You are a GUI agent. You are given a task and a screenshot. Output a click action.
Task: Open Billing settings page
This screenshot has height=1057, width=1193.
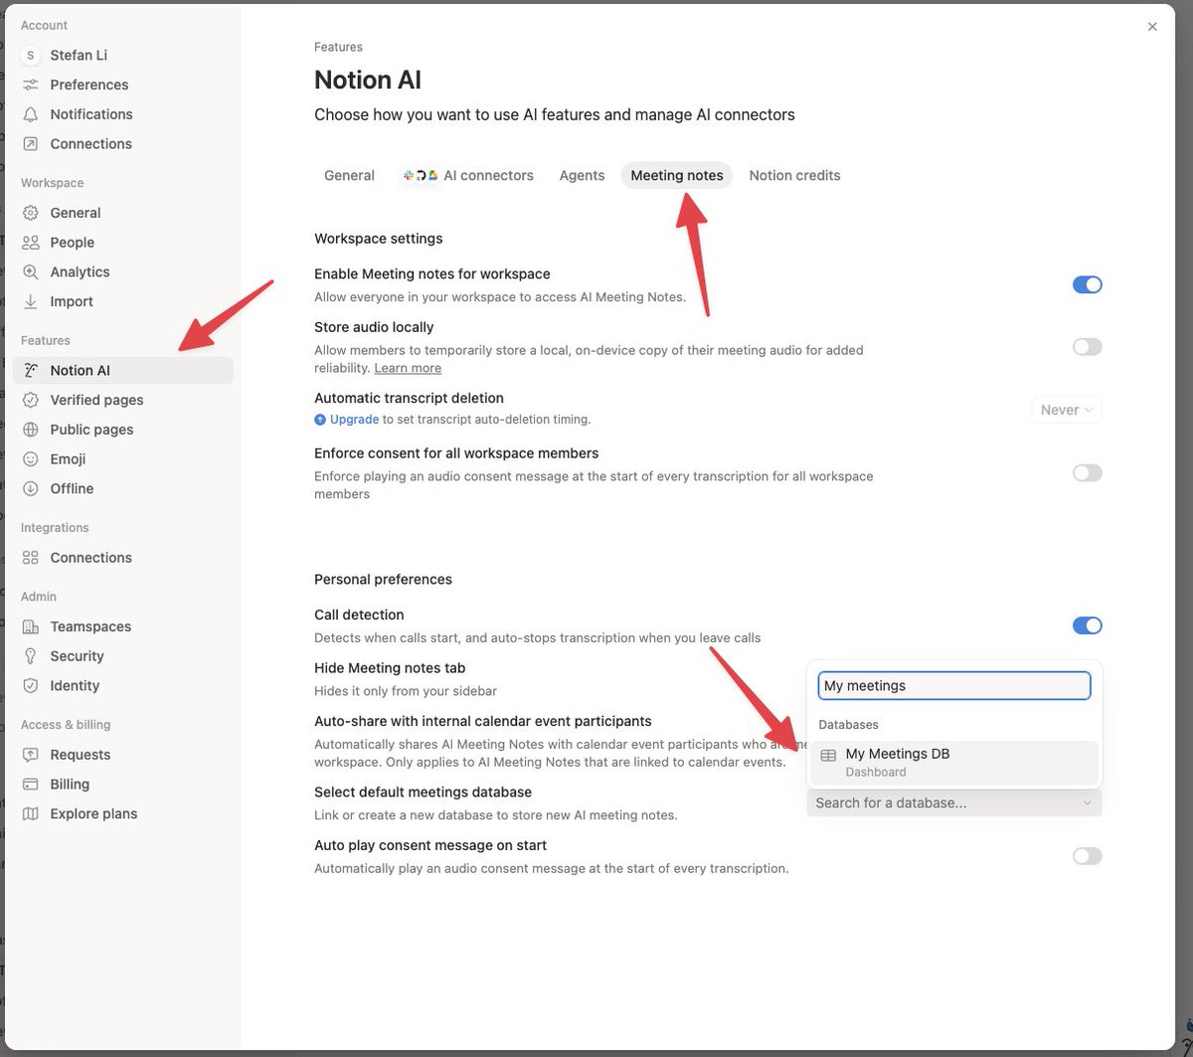pos(123,785)
